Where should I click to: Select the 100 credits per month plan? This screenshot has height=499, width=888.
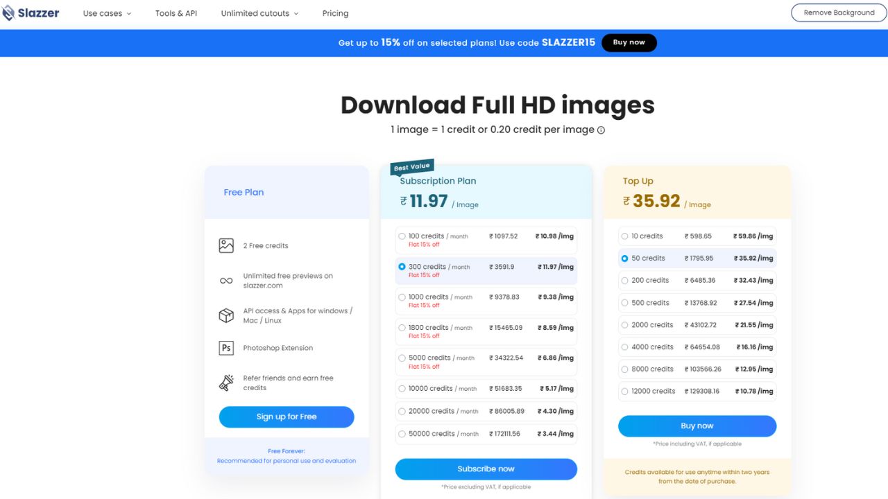(x=486, y=240)
